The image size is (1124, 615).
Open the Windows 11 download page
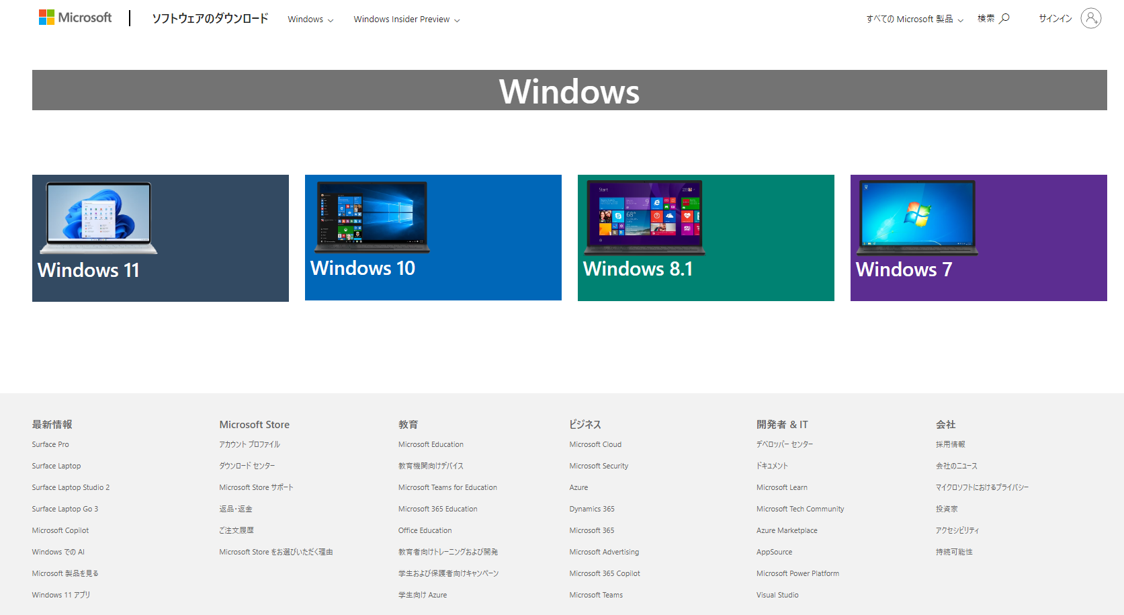click(160, 237)
